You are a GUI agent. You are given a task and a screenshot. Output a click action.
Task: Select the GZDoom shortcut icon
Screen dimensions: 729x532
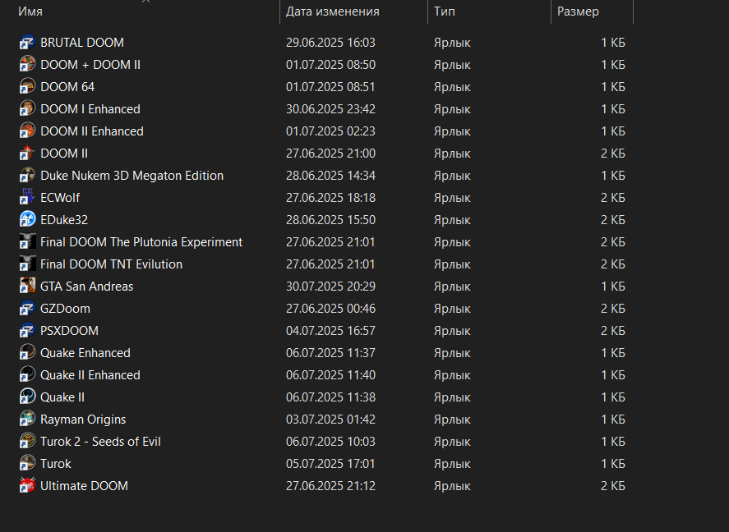(x=27, y=309)
